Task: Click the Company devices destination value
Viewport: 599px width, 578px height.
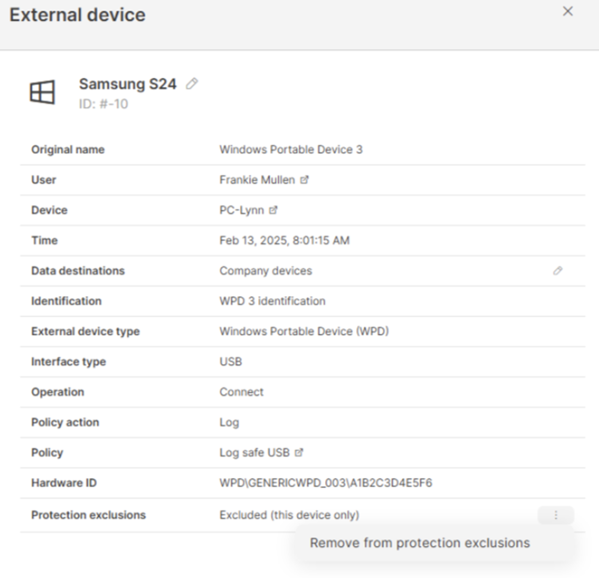Action: click(x=265, y=271)
